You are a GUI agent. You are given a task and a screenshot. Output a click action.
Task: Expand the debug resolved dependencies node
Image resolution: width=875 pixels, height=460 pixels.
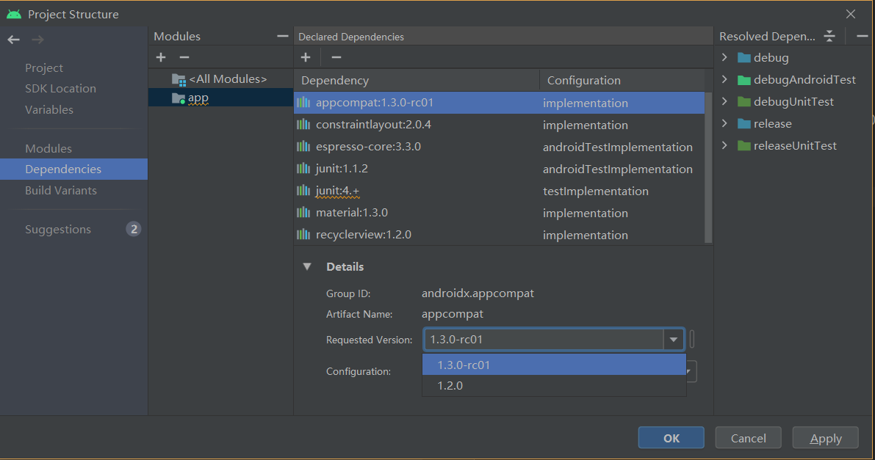[724, 57]
